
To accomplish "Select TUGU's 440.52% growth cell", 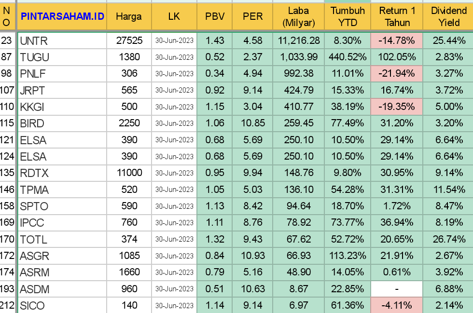I will (x=348, y=57).
